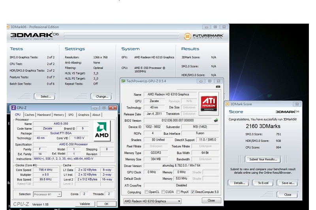The height and width of the screenshot is (210, 316).
Task: Click the ATI Radeon logo in GPU-Z
Action: click(x=209, y=104)
